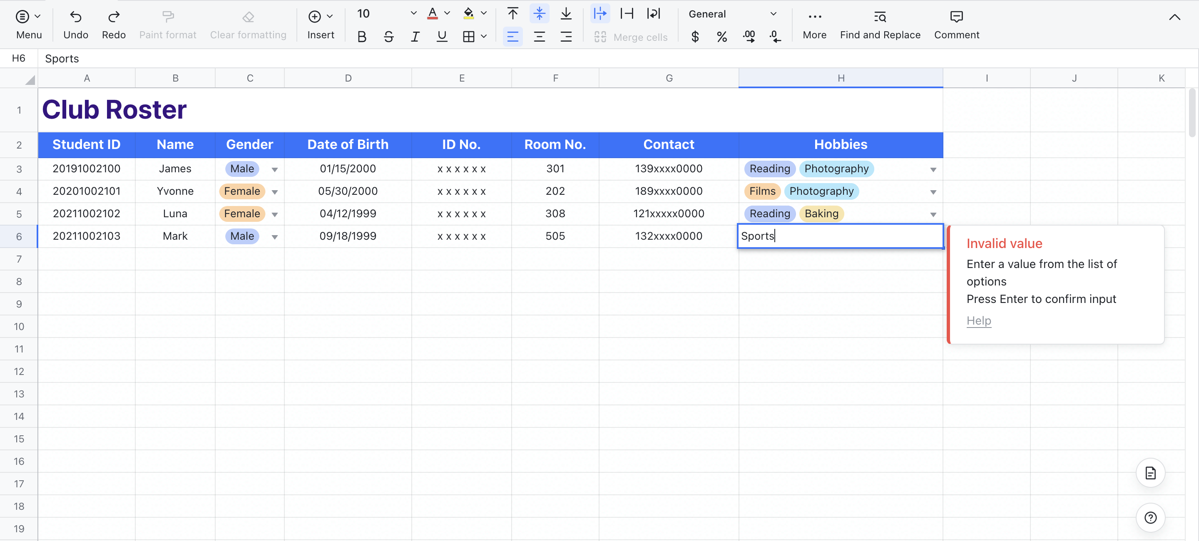Toggle bold formatting

pos(362,36)
